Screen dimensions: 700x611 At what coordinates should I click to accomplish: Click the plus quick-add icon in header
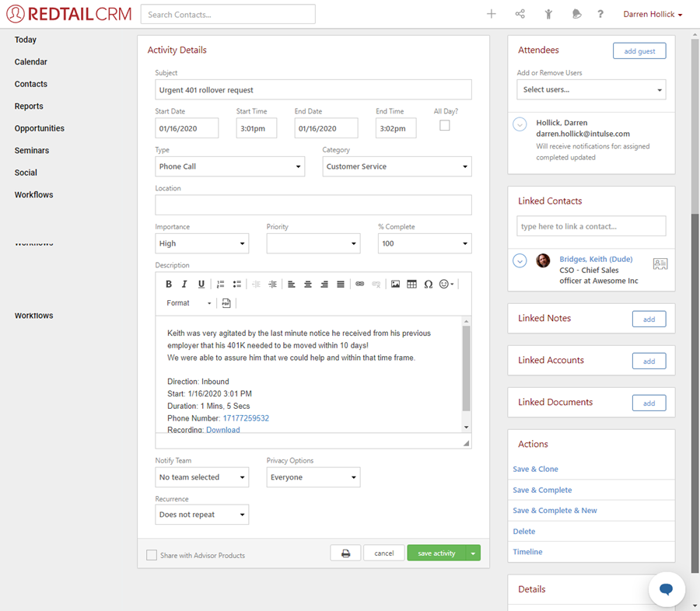491,14
